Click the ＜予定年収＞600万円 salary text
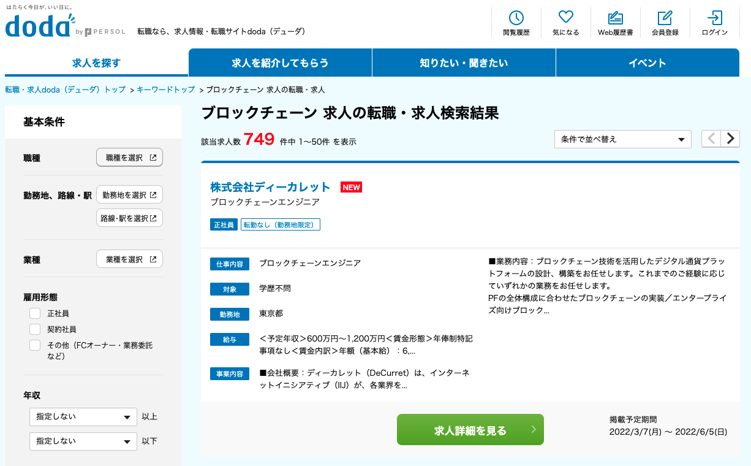 pos(366,345)
